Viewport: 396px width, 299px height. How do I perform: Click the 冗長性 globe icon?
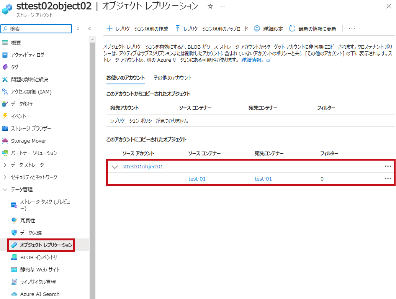[14, 220]
